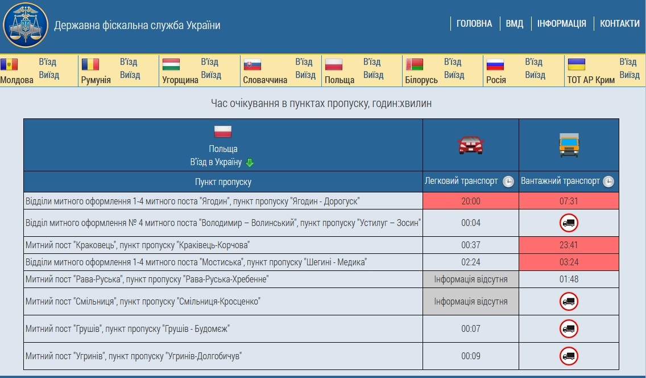Click clock icon next to Легковий транспорт

coord(508,182)
